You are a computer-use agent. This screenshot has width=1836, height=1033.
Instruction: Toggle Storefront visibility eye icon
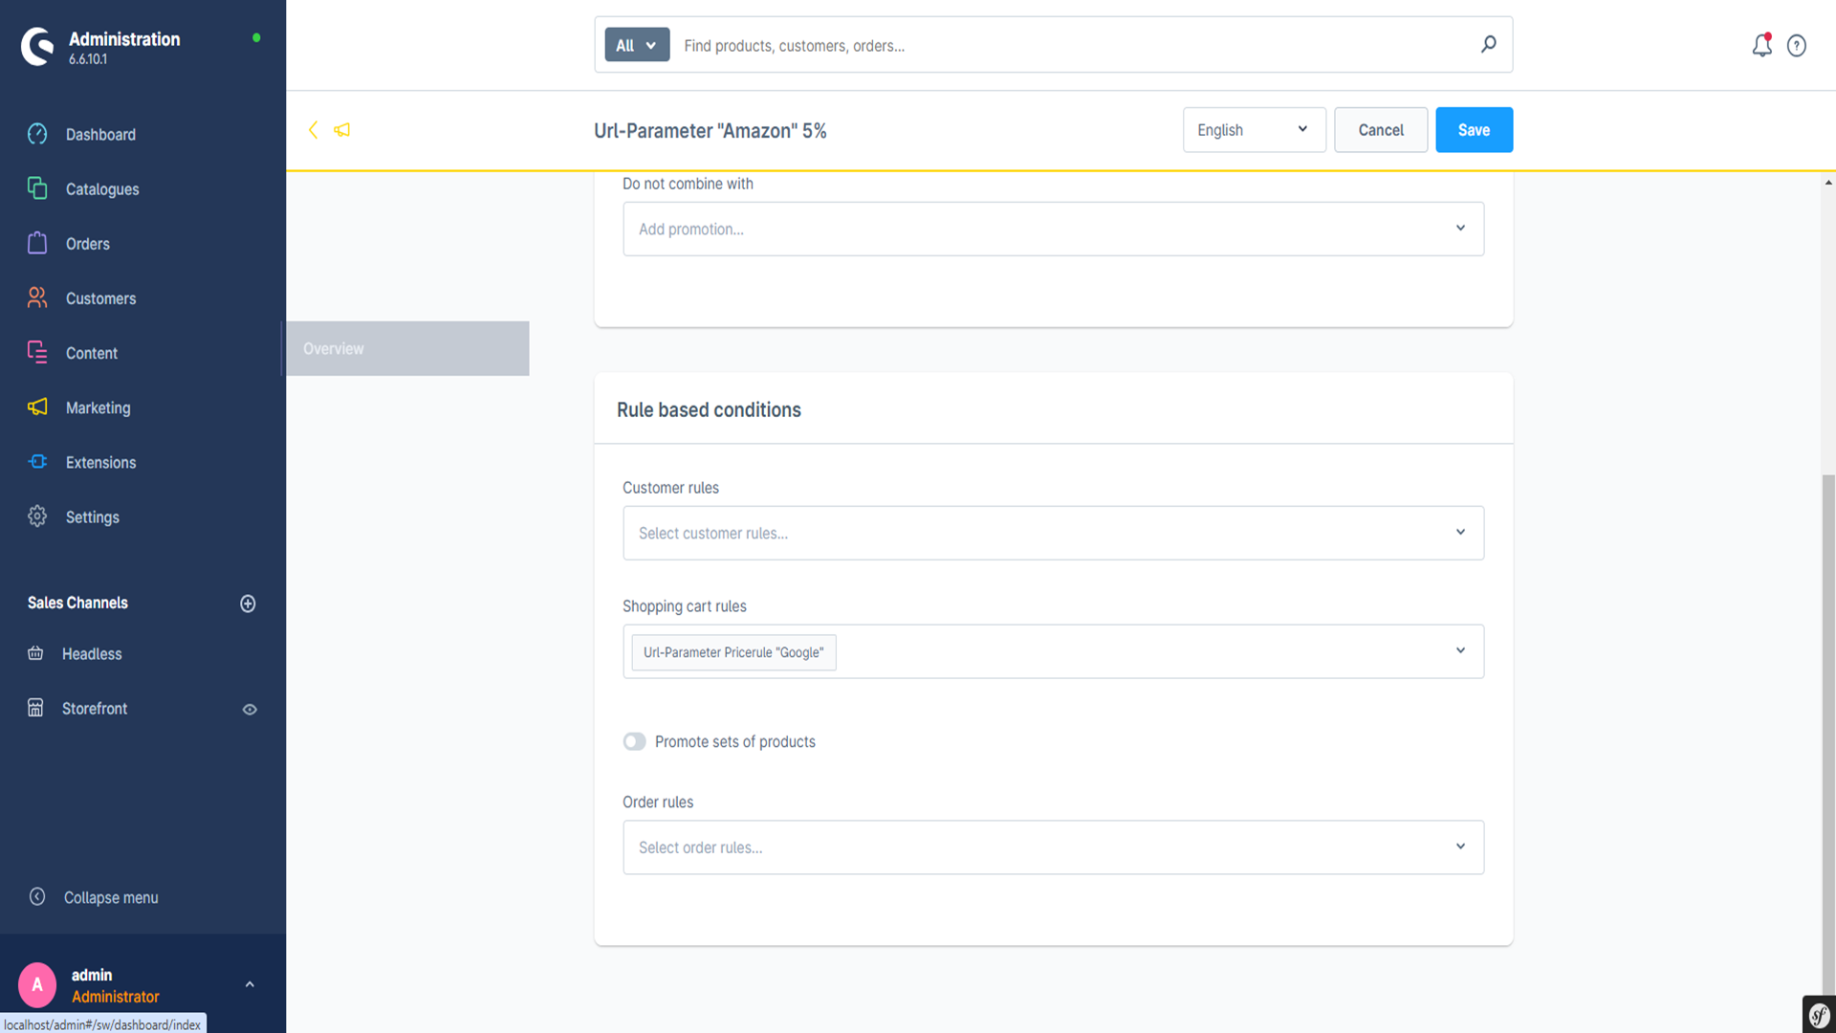pyautogui.click(x=250, y=709)
